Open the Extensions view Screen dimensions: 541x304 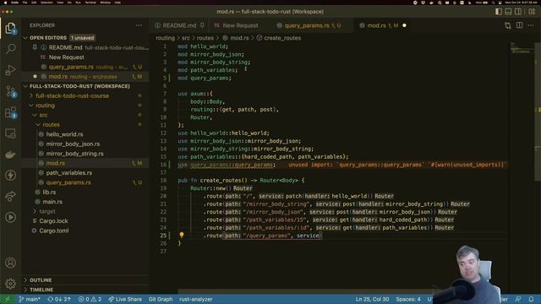coord(10,112)
